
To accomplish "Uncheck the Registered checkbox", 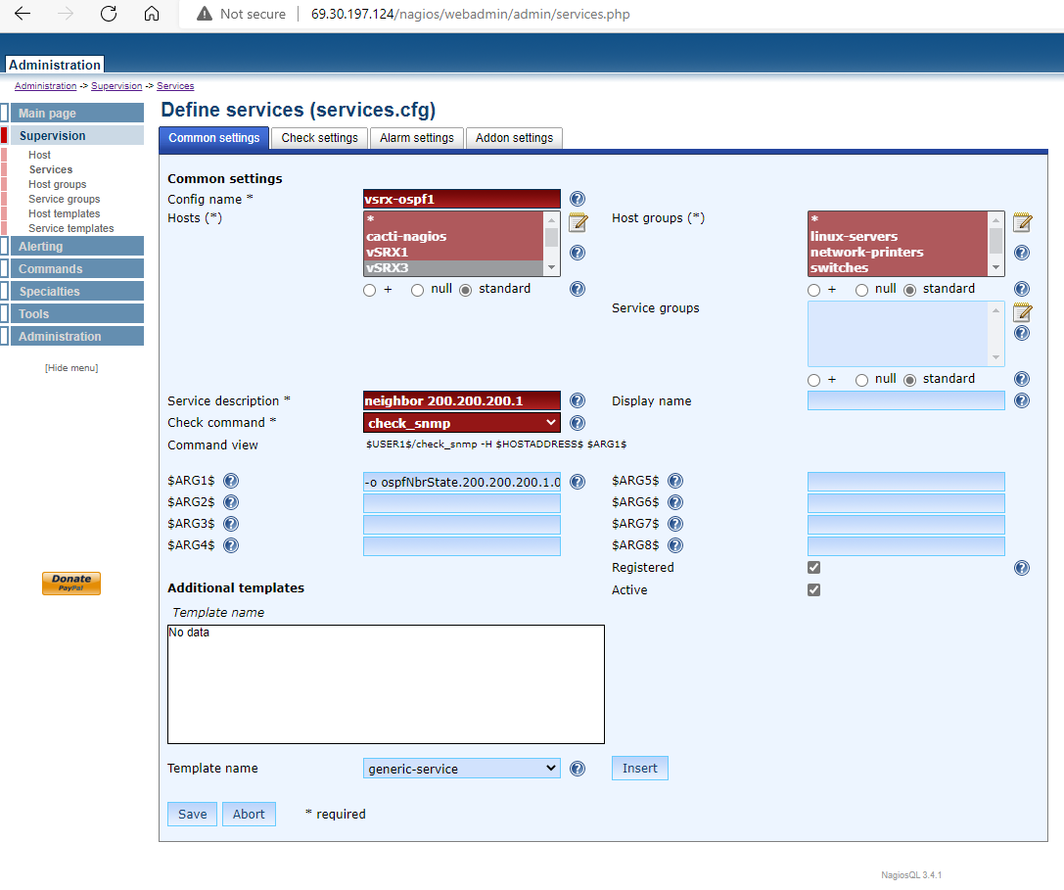I will 813,568.
